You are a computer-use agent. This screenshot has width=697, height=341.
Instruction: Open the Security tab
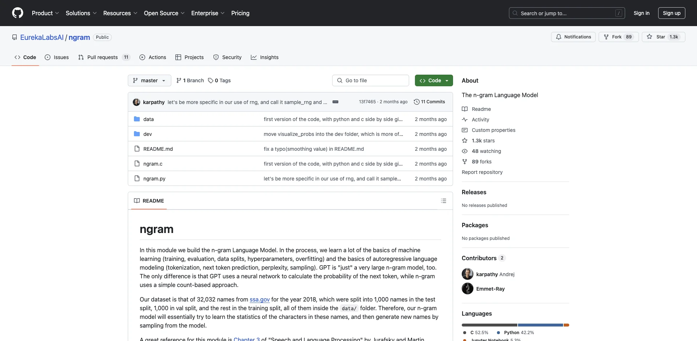click(227, 57)
